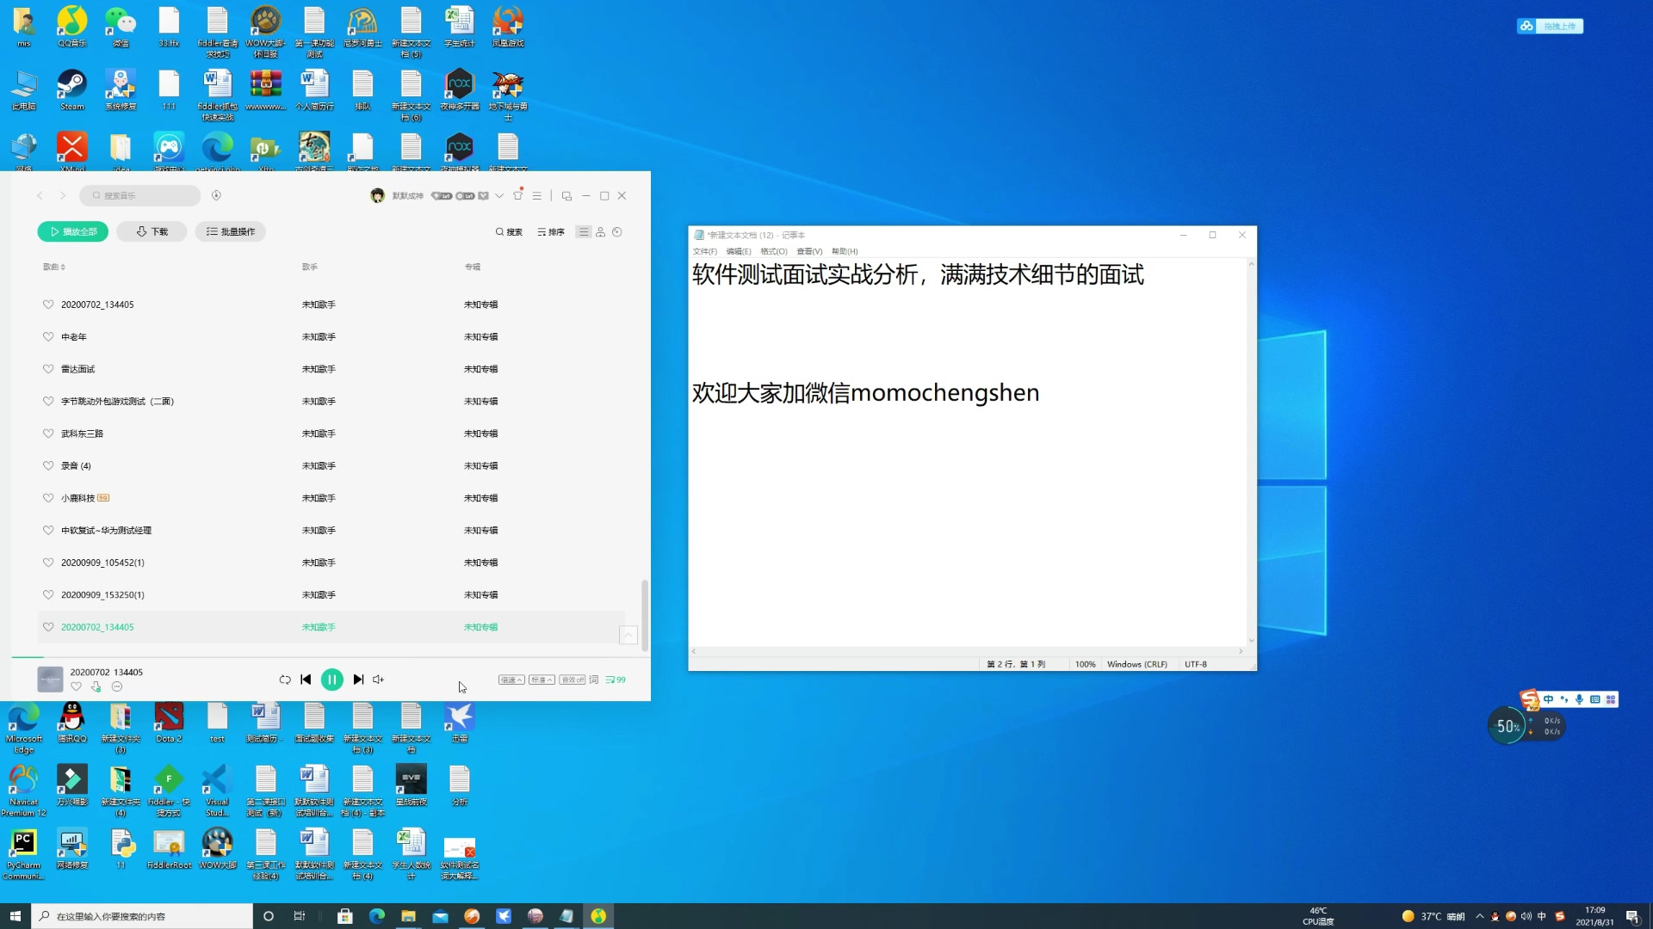Like the now-playing track in player bar
Screen dimensions: 1653x929
click(x=76, y=686)
